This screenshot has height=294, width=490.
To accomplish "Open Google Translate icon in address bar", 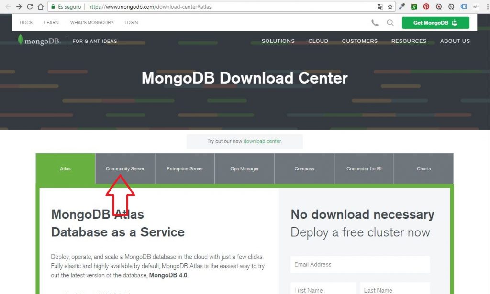I will pos(380,6).
